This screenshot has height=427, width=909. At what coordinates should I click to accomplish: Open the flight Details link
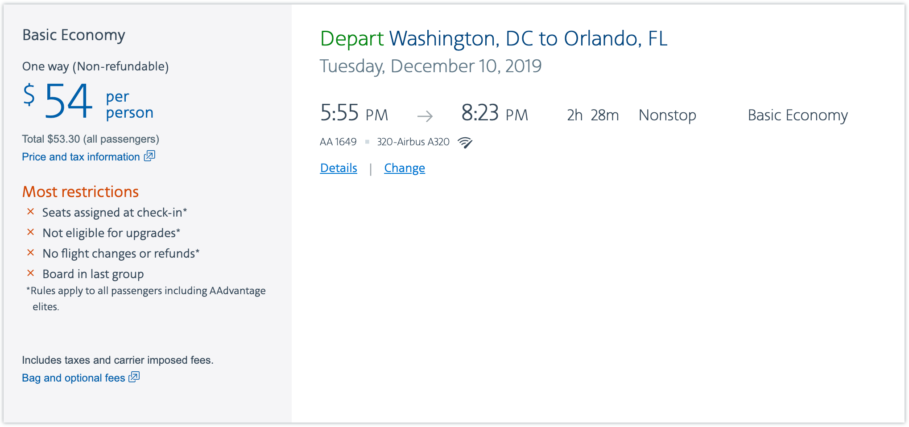(339, 168)
